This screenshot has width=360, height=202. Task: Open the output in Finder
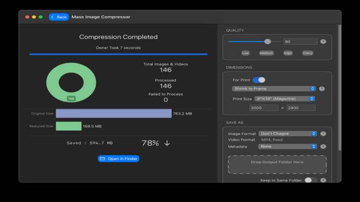pyautogui.click(x=118, y=159)
